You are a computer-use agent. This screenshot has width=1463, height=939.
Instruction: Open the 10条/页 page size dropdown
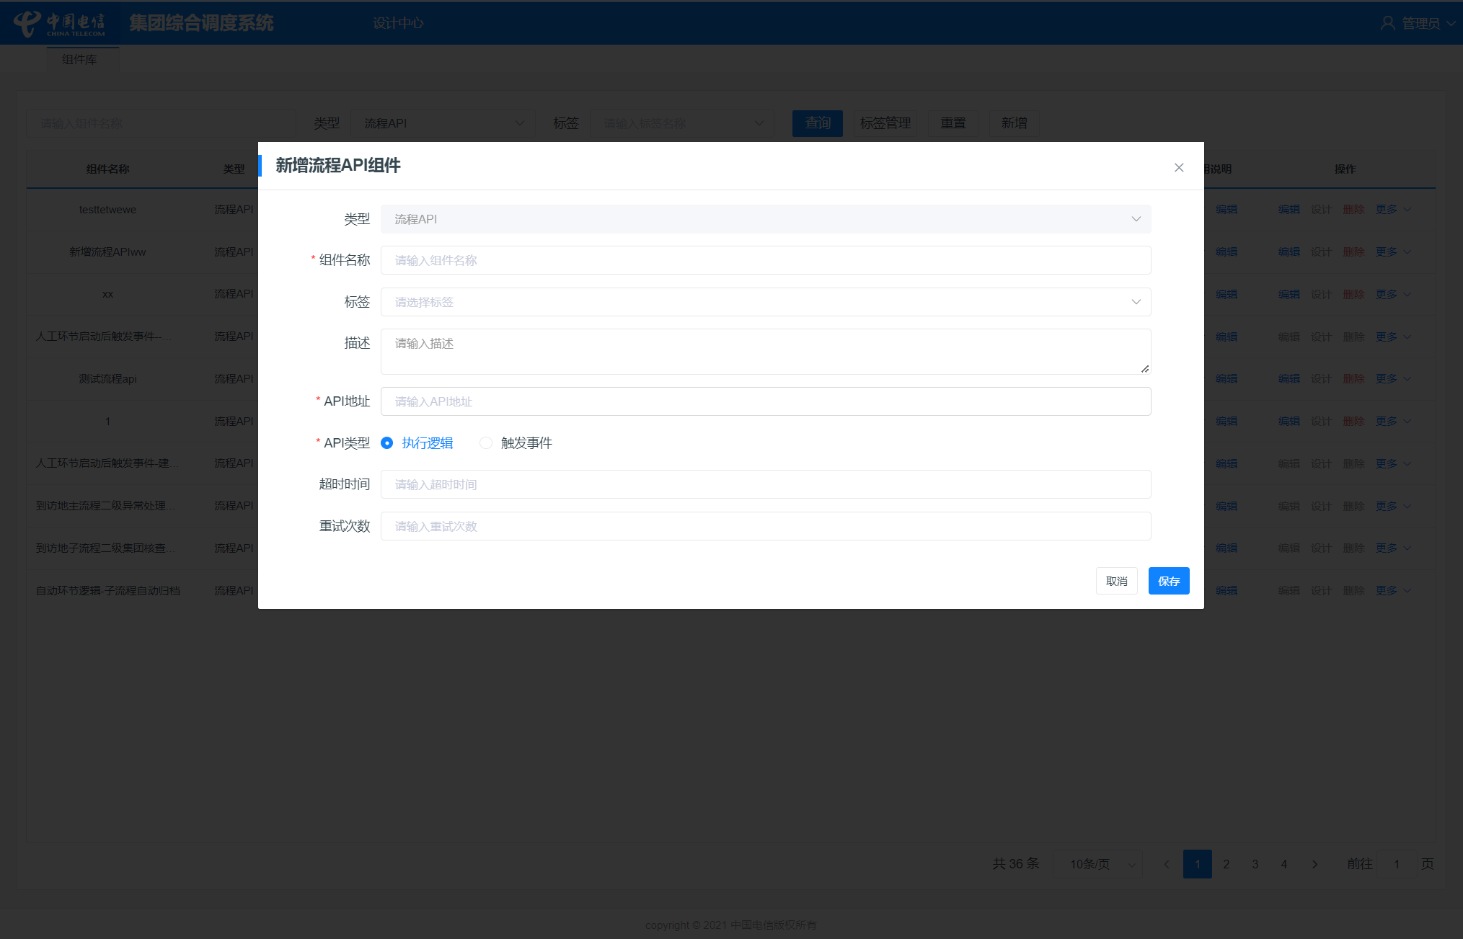[1097, 864]
